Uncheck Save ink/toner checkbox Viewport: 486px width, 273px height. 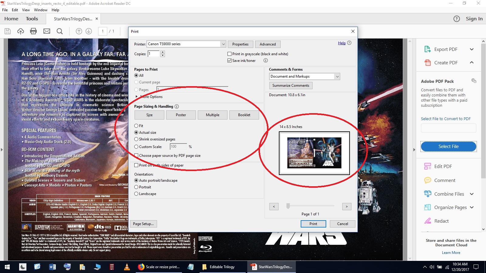pyautogui.click(x=230, y=61)
